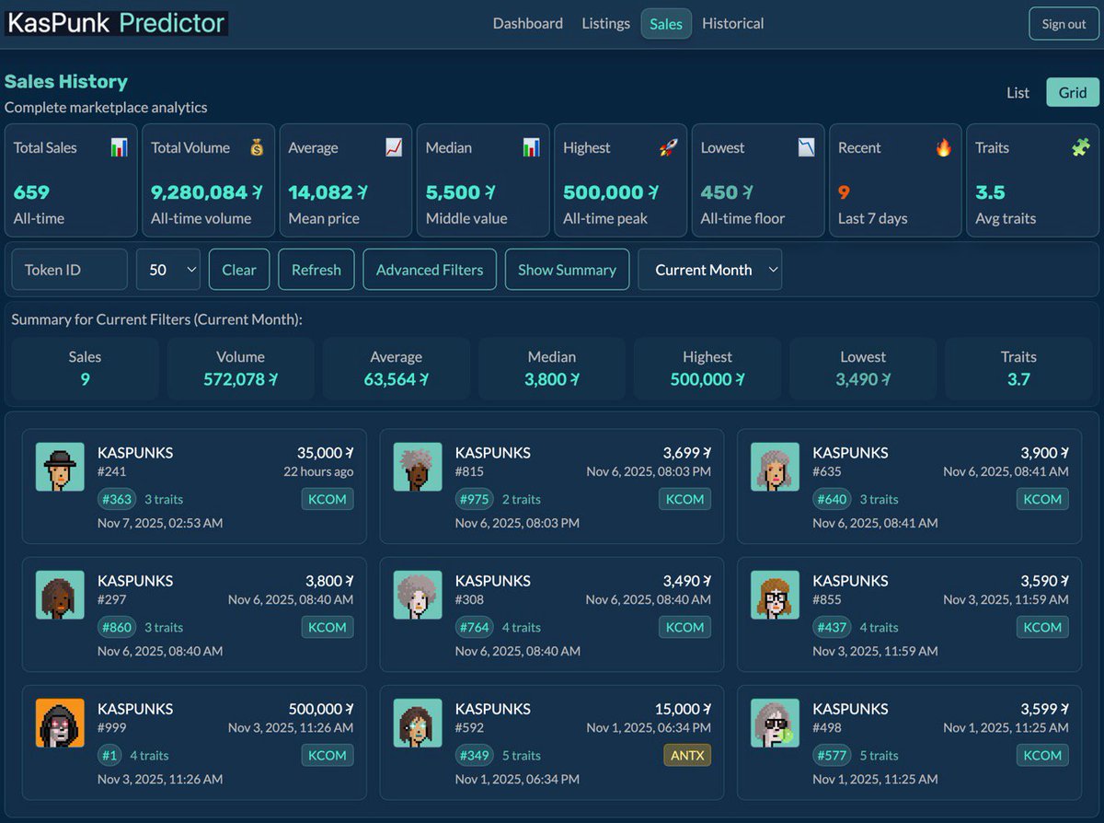Screen dimensions: 1104x823
Task: Click the KCOM tag on KasPunk #999
Action: click(x=328, y=755)
